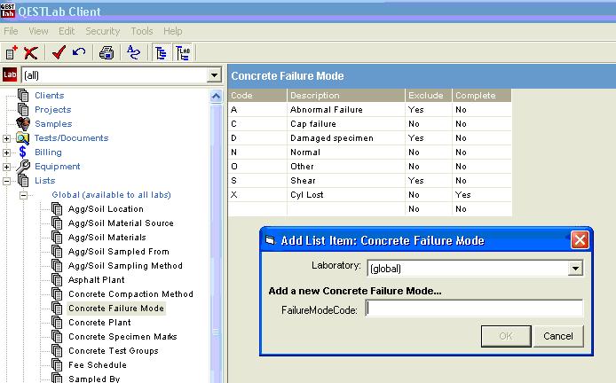
Task: Click the red checkmark save icon
Action: [x=59, y=52]
